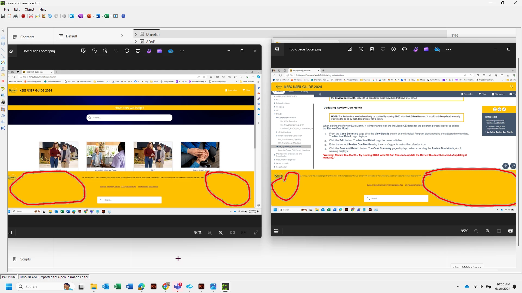
Task: Toggle favorite heart on HomePage Footer.png
Action: tap(116, 51)
